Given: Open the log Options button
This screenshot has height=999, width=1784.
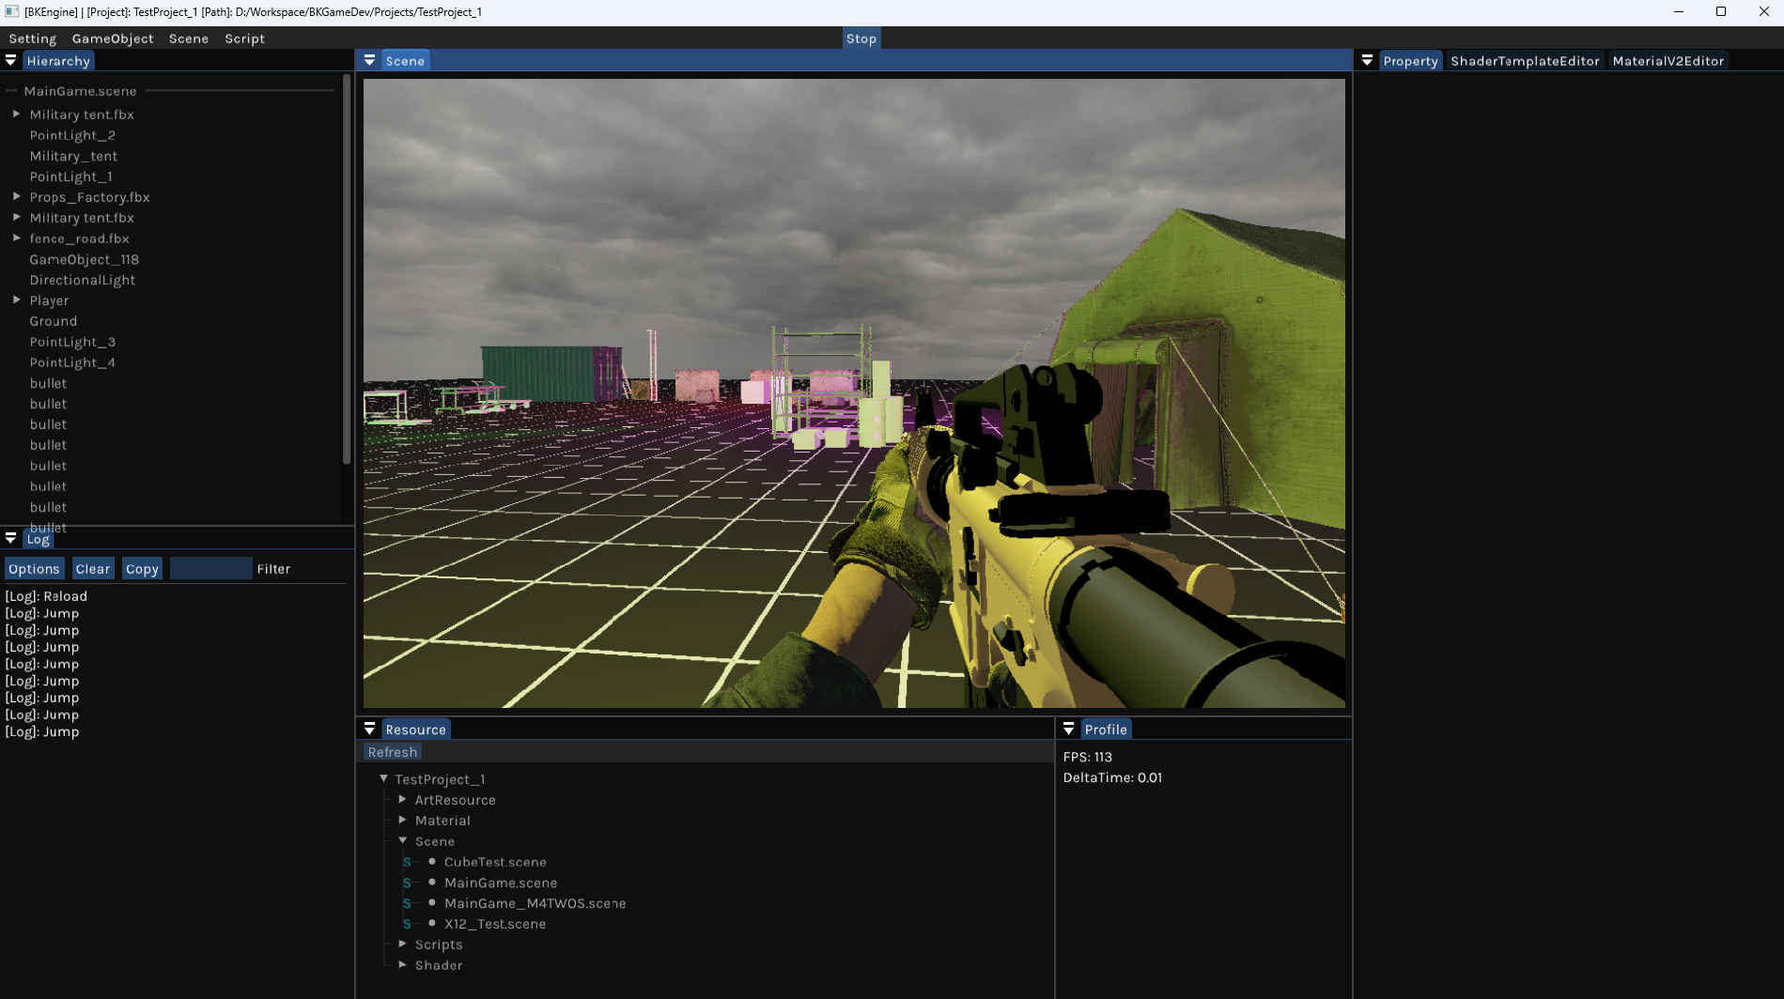Looking at the screenshot, I should pos(34,569).
